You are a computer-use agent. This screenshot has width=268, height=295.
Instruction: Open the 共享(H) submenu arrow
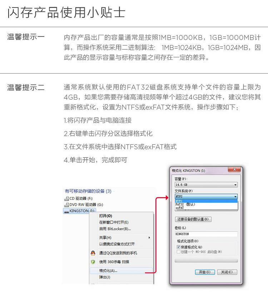tap(149, 237)
